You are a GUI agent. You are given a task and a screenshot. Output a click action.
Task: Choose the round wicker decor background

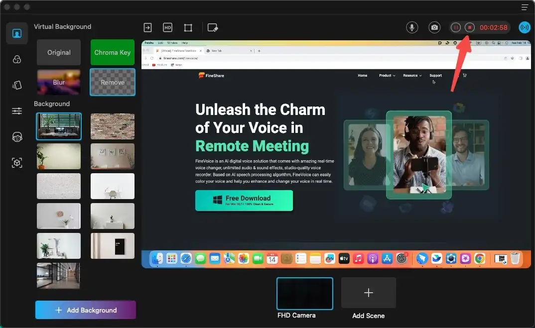(x=59, y=216)
